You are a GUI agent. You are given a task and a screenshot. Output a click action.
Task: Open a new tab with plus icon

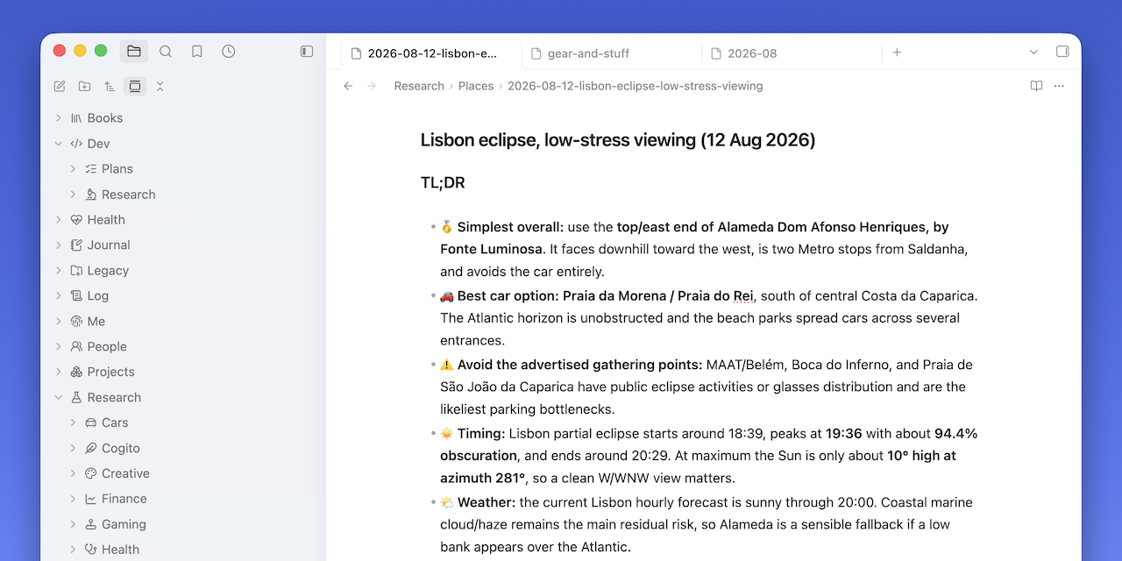tap(897, 53)
